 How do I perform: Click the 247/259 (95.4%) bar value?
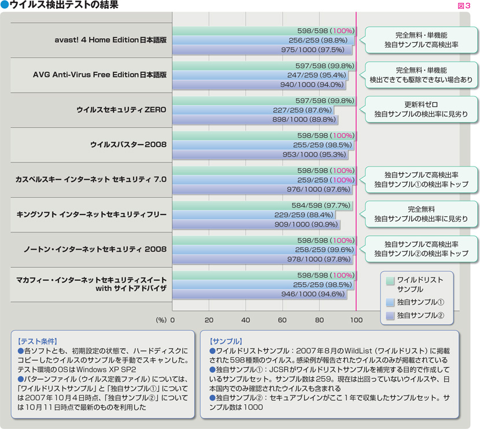pyautogui.click(x=316, y=75)
